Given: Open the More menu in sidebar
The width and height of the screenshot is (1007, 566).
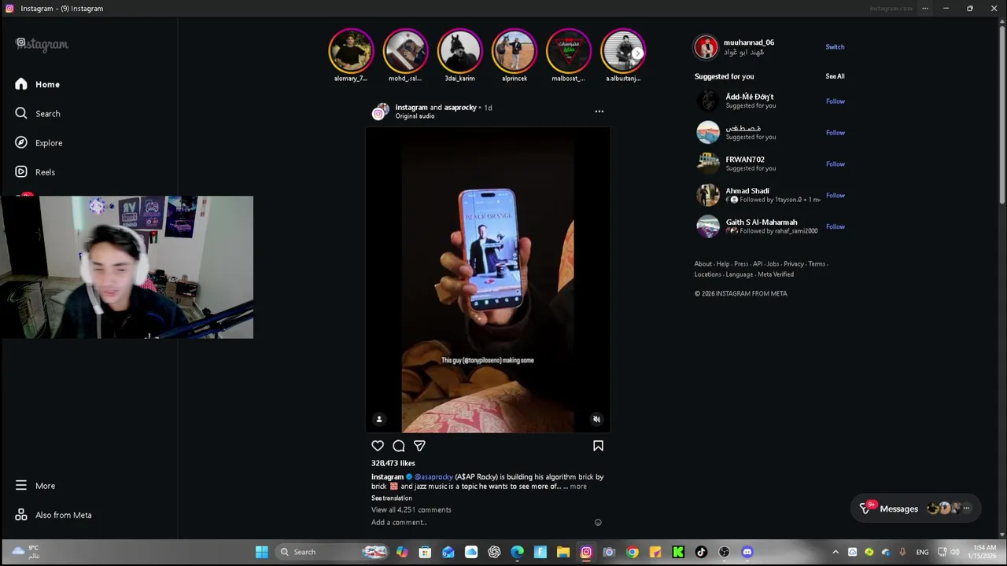Looking at the screenshot, I should coord(35,486).
